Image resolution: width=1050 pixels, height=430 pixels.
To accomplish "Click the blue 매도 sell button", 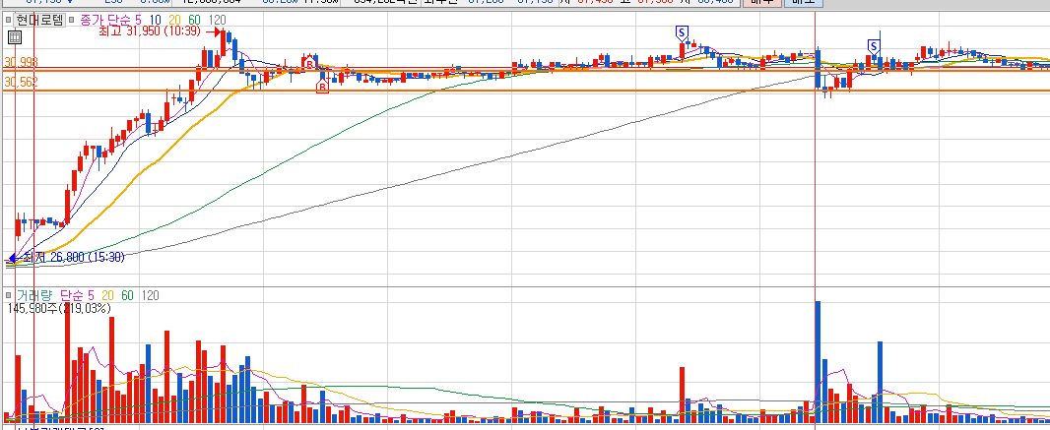I will pyautogui.click(x=804, y=3).
